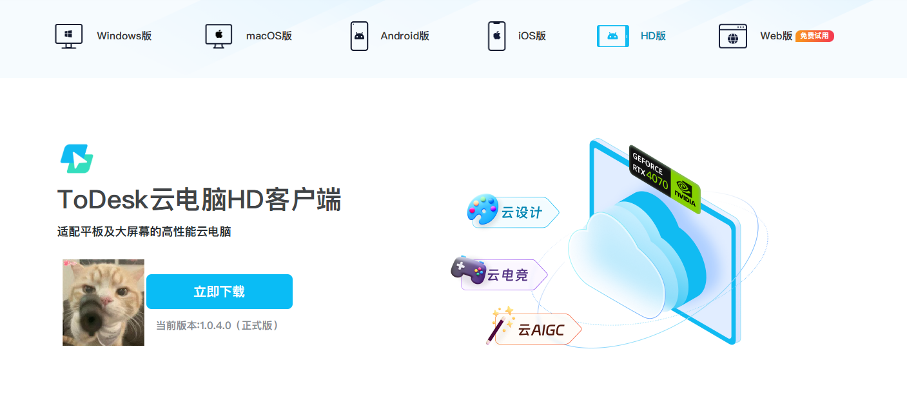907x420 pixels.
Task: Click the game controller icon
Action: tap(468, 270)
